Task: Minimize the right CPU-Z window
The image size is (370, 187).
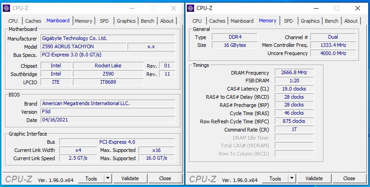Action: point(316,8)
